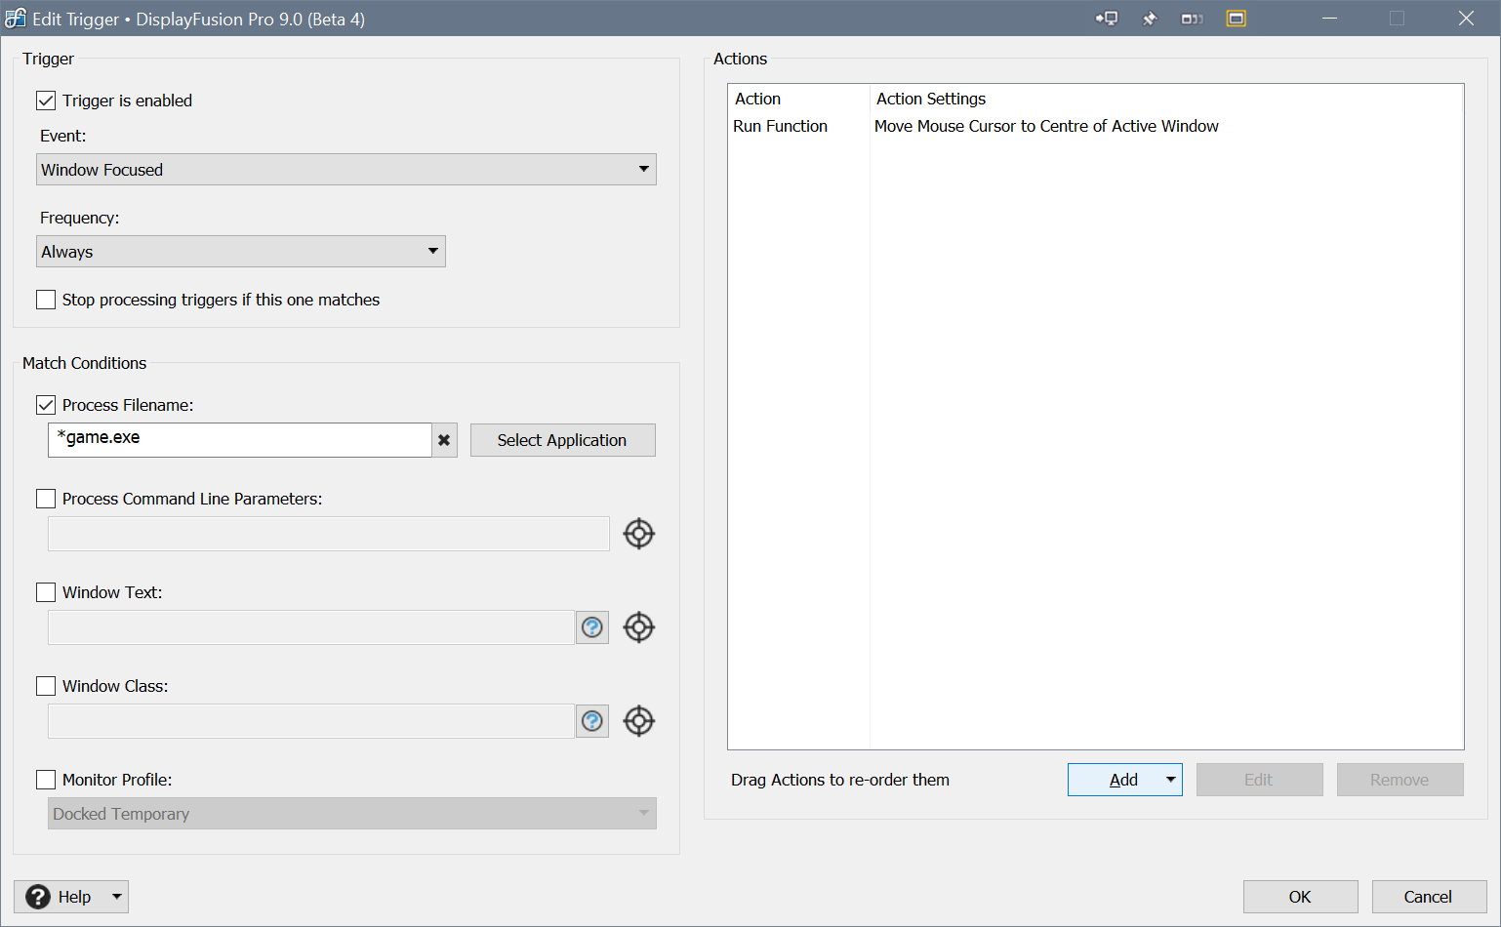Click into the Process Filename text field

(x=239, y=439)
